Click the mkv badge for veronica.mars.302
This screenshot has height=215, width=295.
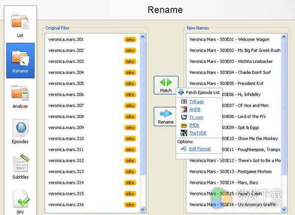pyautogui.click(x=130, y=50)
